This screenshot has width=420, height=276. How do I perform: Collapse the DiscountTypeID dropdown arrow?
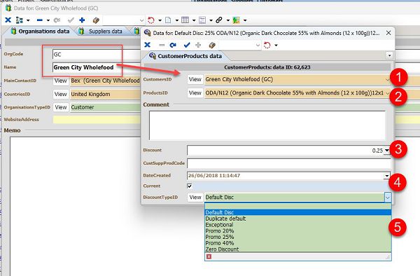(x=388, y=198)
